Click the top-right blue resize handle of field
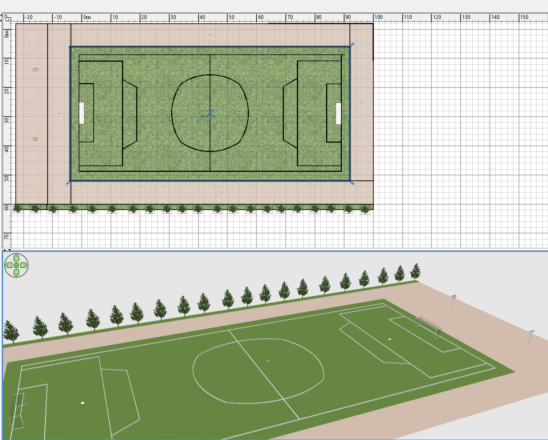The image size is (548, 440). pos(352,45)
